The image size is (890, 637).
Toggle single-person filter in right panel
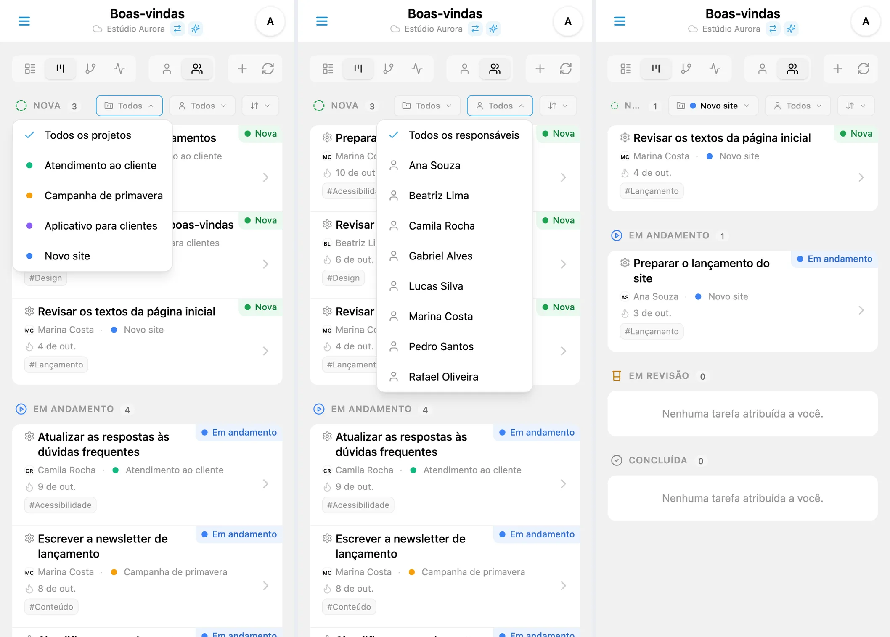pyautogui.click(x=762, y=69)
